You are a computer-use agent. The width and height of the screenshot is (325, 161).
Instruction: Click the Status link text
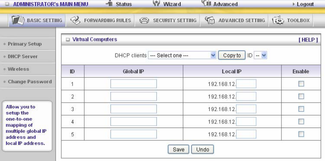coord(124,4)
